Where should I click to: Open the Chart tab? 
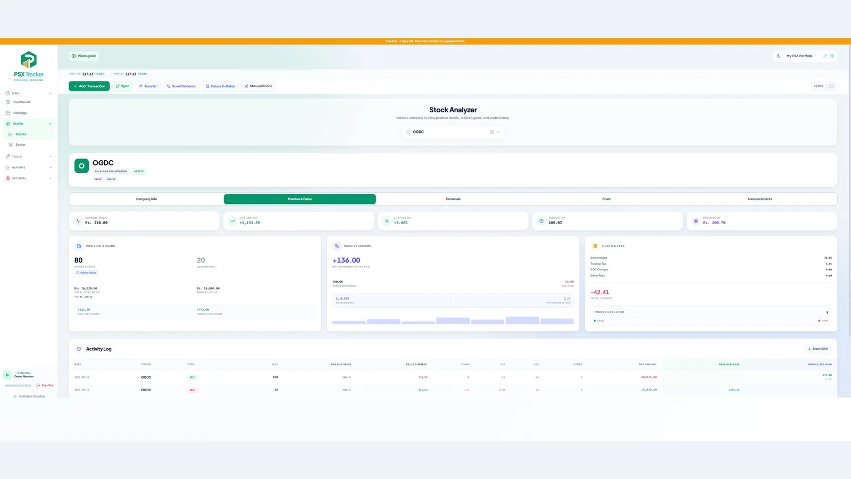click(x=606, y=199)
